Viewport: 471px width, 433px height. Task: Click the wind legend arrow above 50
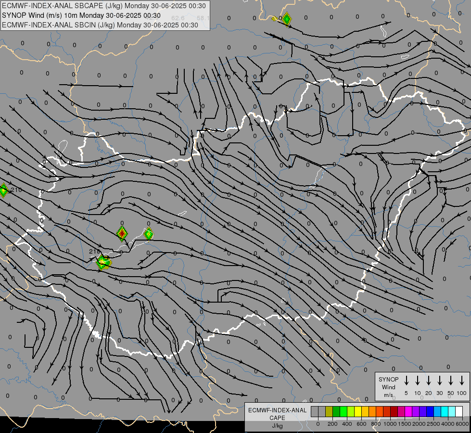pos(451,381)
